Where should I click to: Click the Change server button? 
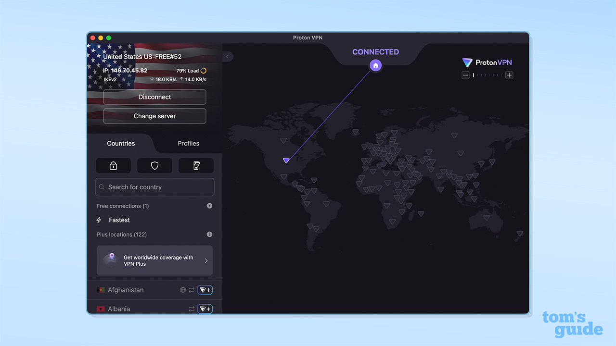(154, 116)
